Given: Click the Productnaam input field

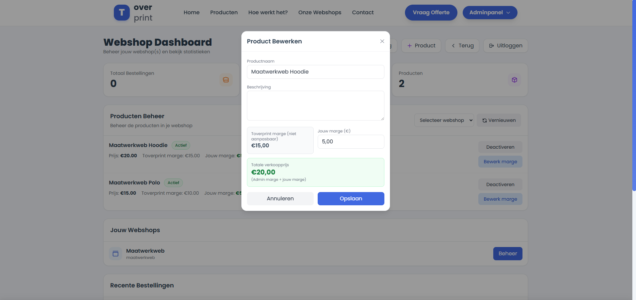Looking at the screenshot, I should pyautogui.click(x=315, y=72).
